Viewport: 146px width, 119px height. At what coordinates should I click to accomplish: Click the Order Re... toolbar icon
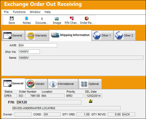pyautogui.click(x=87, y=18)
